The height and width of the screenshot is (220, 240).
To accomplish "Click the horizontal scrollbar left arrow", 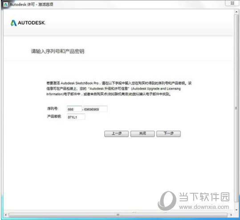I will (x=6, y=215).
